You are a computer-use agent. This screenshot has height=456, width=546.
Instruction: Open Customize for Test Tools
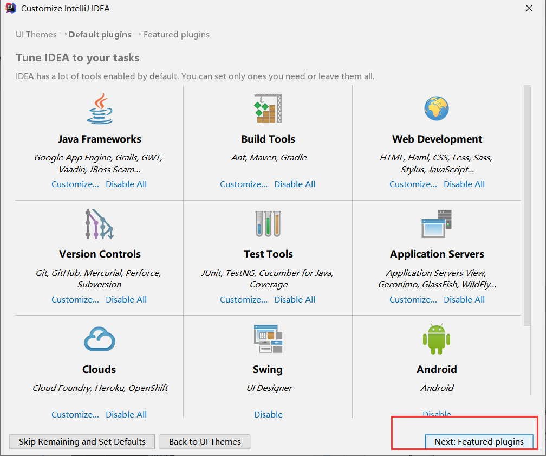pos(243,299)
